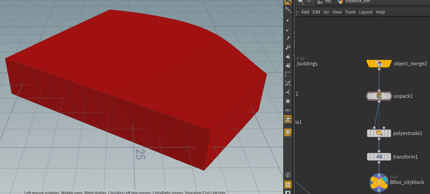The width and height of the screenshot is (430, 194).
Task: Toggle display primitive hulls icon
Action: 288,74
